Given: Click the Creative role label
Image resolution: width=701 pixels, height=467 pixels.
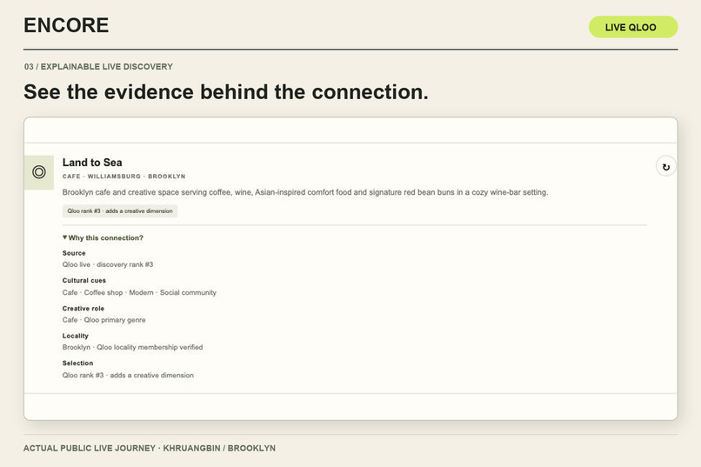Looking at the screenshot, I should 83,309.
